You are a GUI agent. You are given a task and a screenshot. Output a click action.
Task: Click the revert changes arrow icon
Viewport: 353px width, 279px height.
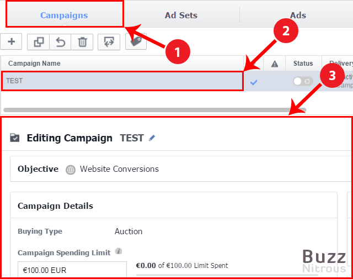tap(60, 42)
